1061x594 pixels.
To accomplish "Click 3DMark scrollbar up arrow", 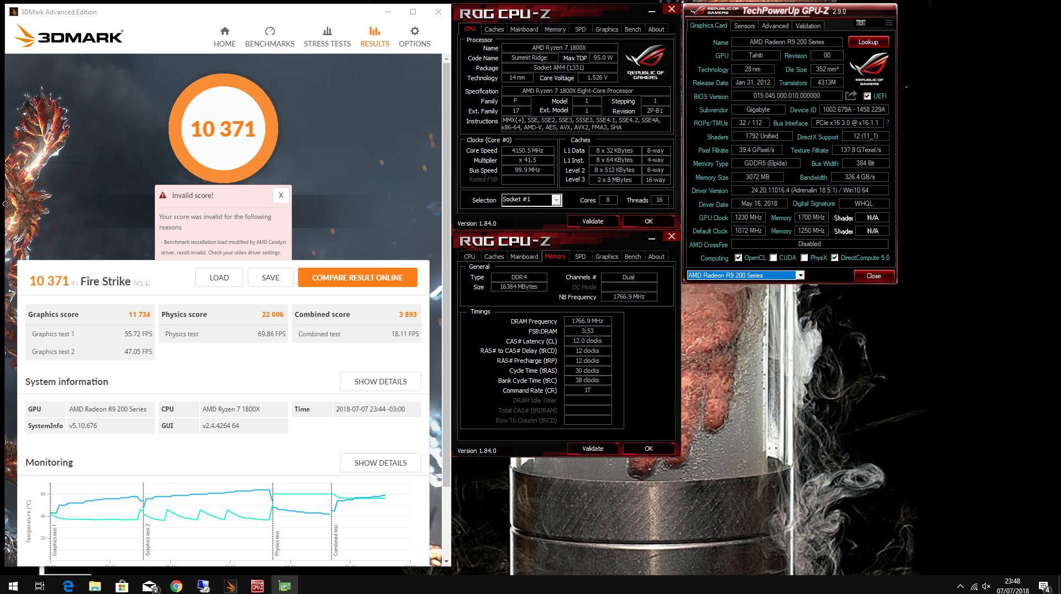I will (x=446, y=58).
